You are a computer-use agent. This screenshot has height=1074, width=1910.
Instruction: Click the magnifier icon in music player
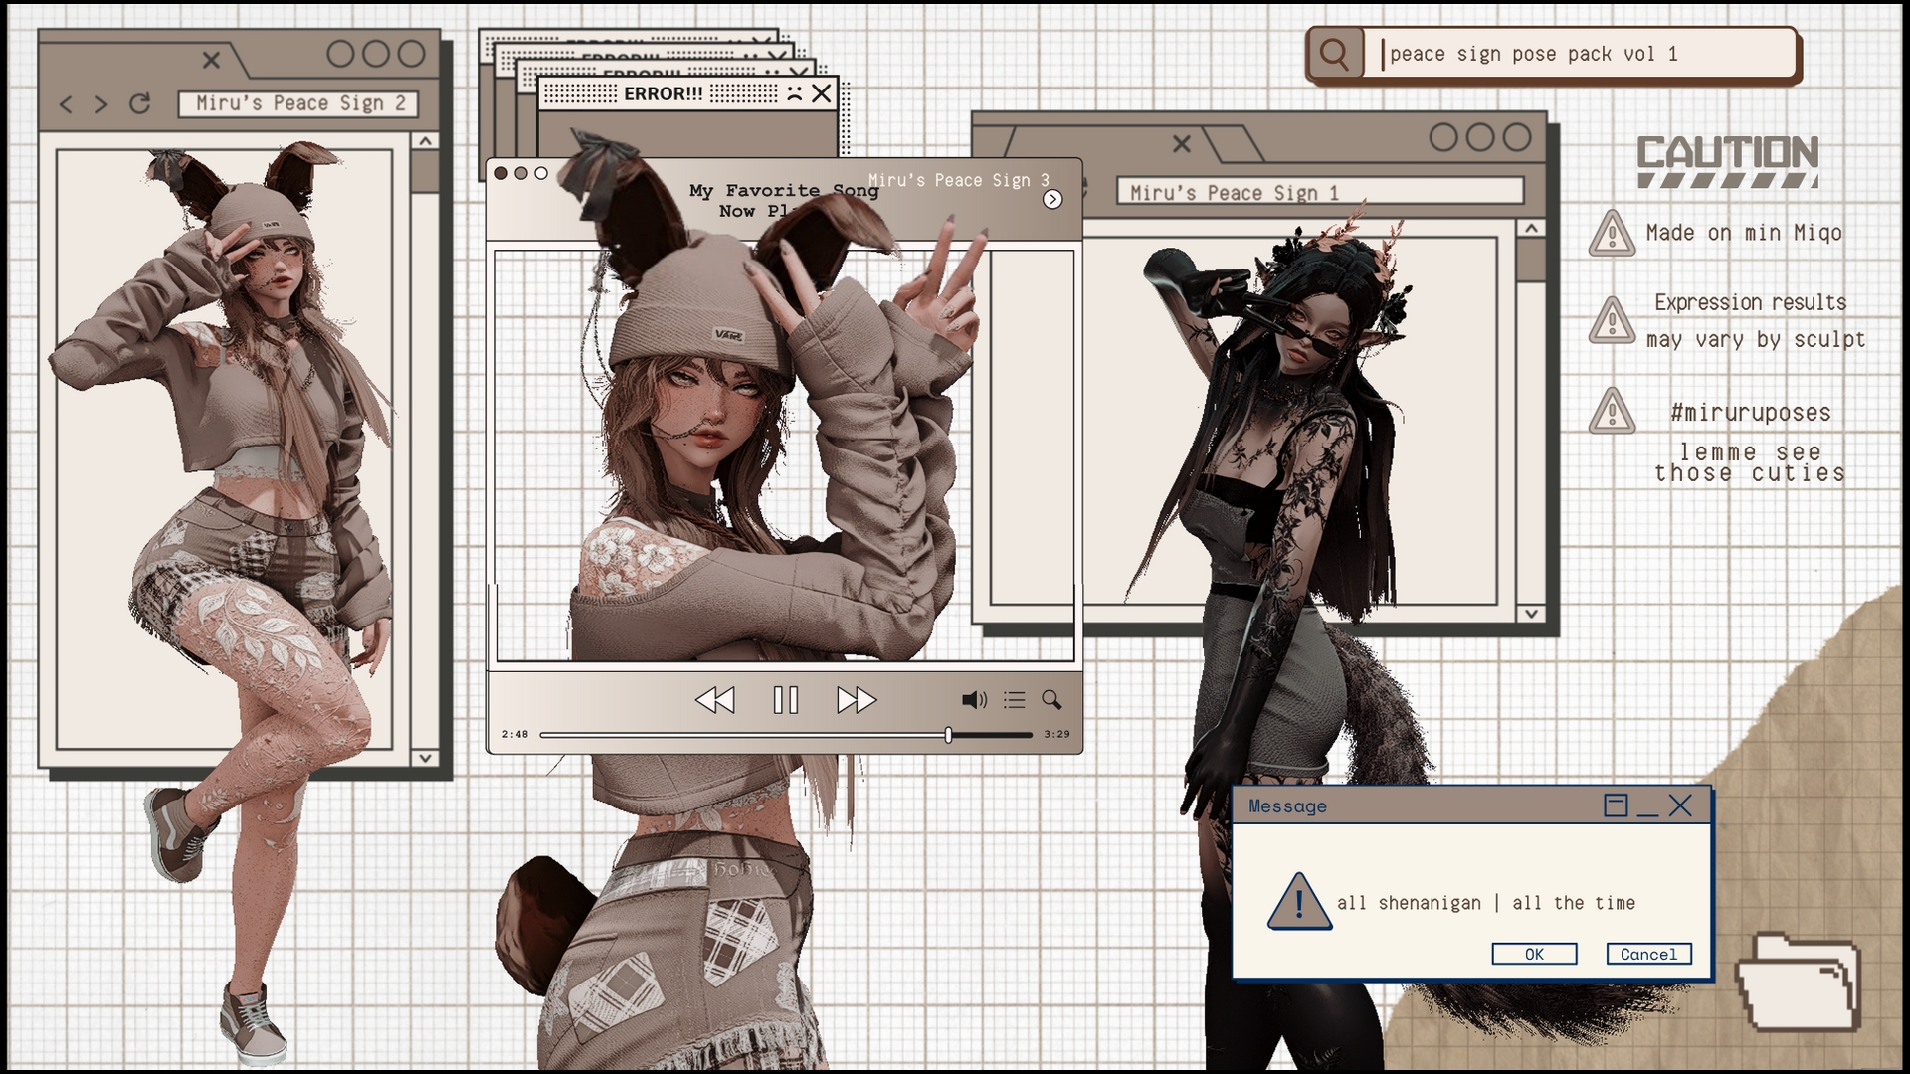(1051, 700)
